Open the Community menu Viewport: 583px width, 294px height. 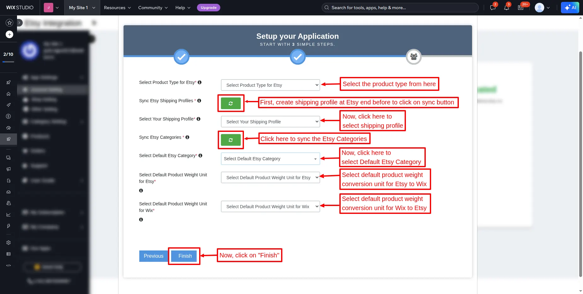[x=153, y=8]
